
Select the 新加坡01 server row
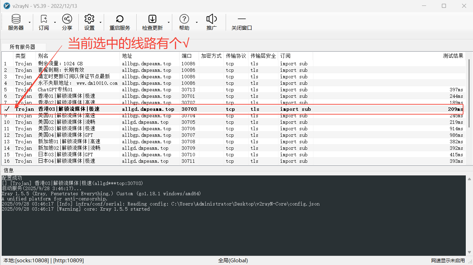[69, 142]
